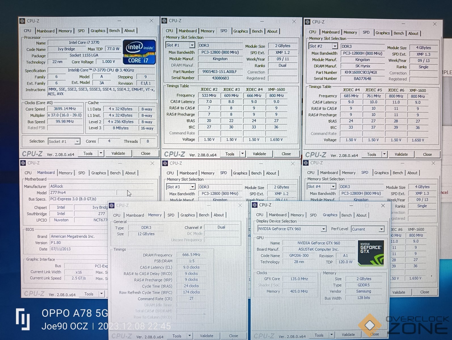Click the NVIDIA GeForce GTX logo
This screenshot has width=452, height=340.
coord(371,253)
